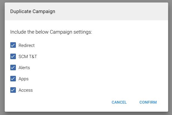This screenshot has height=115, width=172.
Task: Disable the SCM T&T setting checkbox
Action: (x=13, y=56)
